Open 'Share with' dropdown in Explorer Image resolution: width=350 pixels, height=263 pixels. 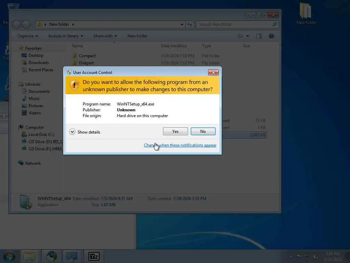pos(105,36)
